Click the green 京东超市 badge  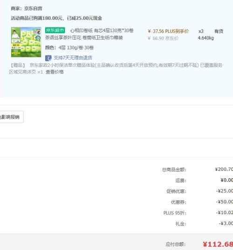click(x=55, y=30)
